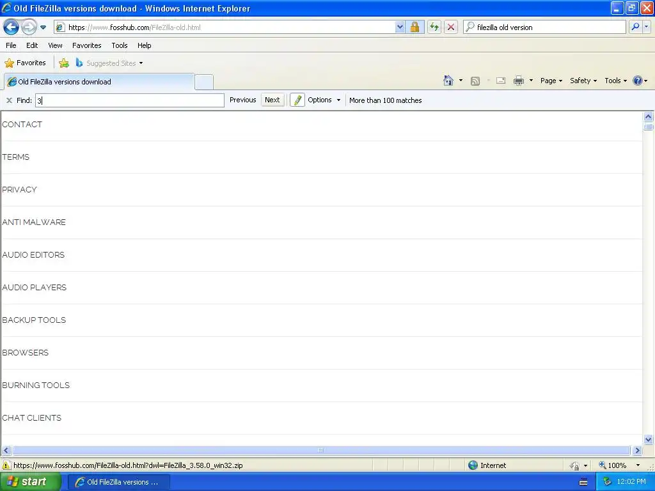Open the CONTACT link
655x491 pixels.
pyautogui.click(x=22, y=125)
